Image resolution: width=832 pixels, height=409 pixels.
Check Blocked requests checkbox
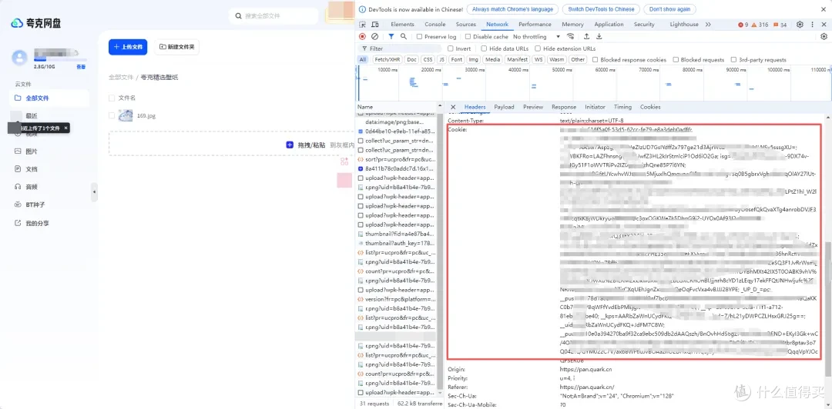pyautogui.click(x=676, y=60)
